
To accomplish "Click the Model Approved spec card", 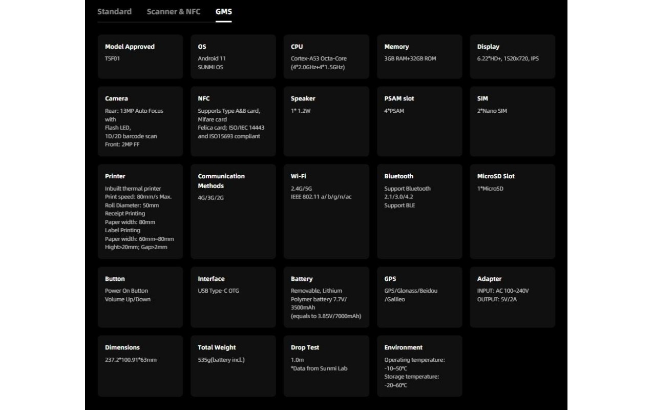I will click(140, 56).
